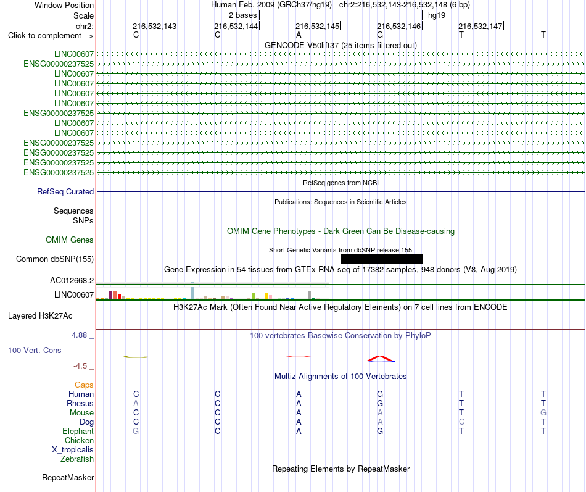Viewport: 586px width, 492px height.
Task: Click the 'Repeating Elements by RepeatMasker' title
Action: (341, 469)
